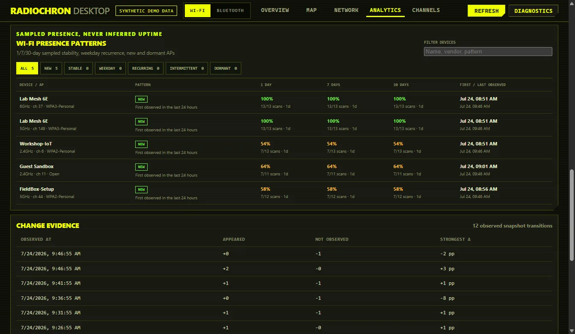Select the FieldBox-Setup device row
This screenshot has width=575, height=334.
point(284,193)
